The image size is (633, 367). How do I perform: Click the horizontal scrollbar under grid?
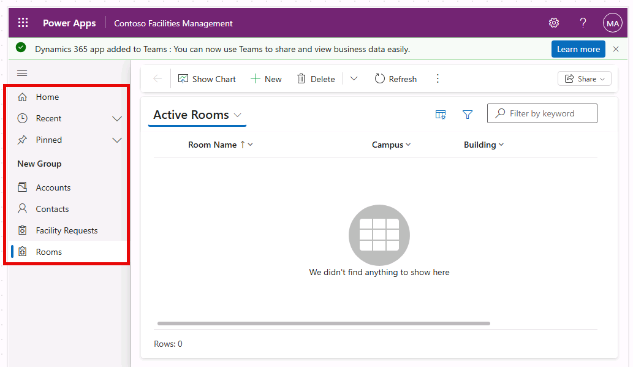point(324,323)
